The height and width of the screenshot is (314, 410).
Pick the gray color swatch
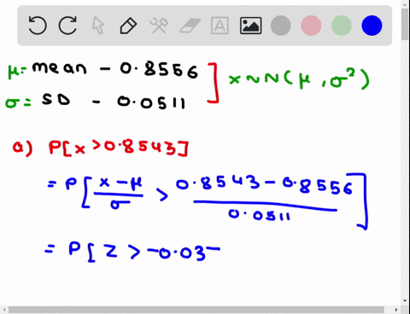click(x=281, y=26)
